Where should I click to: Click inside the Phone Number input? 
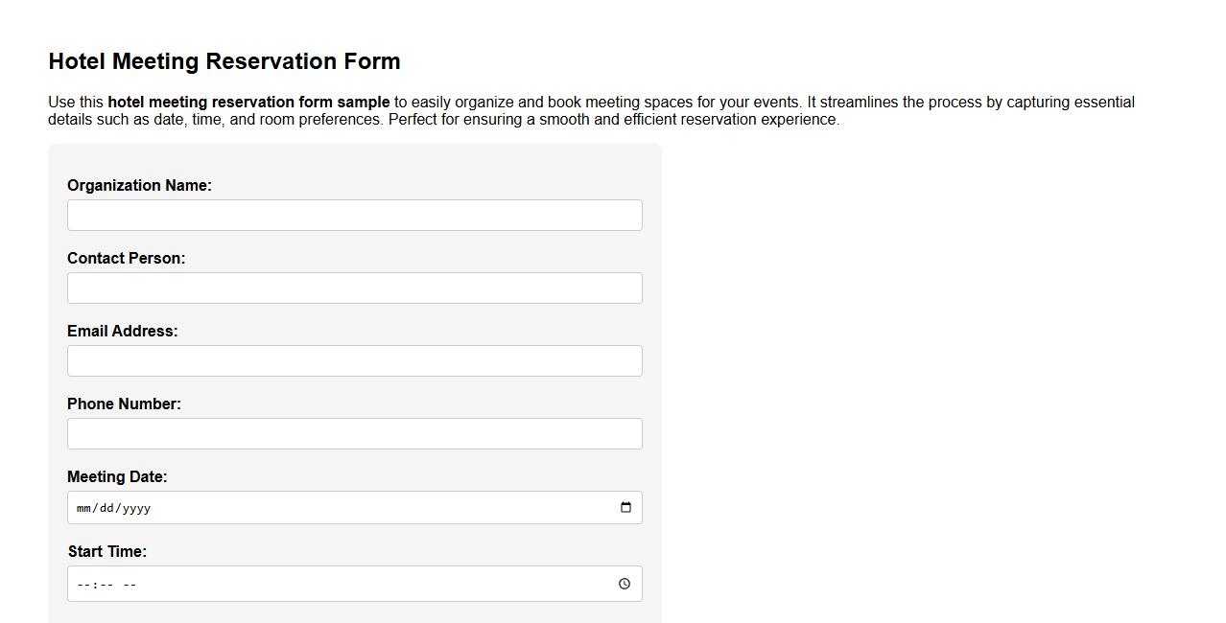click(355, 433)
